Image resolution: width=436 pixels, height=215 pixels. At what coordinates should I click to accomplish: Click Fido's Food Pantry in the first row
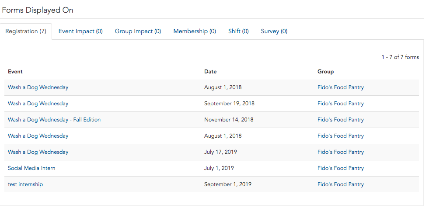(341, 87)
